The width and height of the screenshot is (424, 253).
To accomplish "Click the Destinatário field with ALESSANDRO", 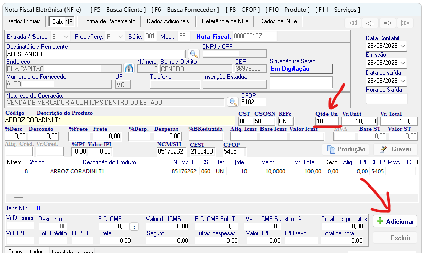I will click(x=95, y=54).
